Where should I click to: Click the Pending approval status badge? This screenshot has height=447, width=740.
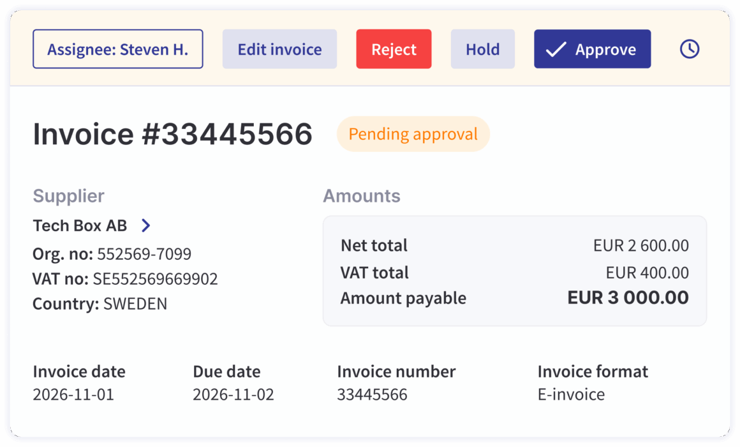[x=413, y=134]
